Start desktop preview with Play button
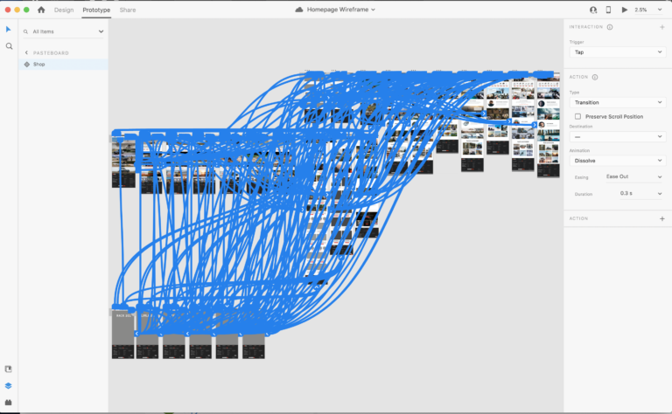 click(625, 10)
